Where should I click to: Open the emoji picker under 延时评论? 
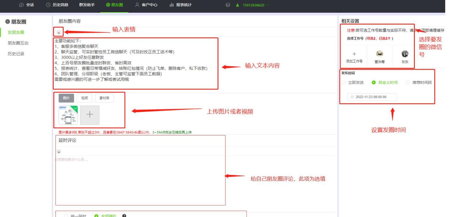pyautogui.click(x=59, y=151)
